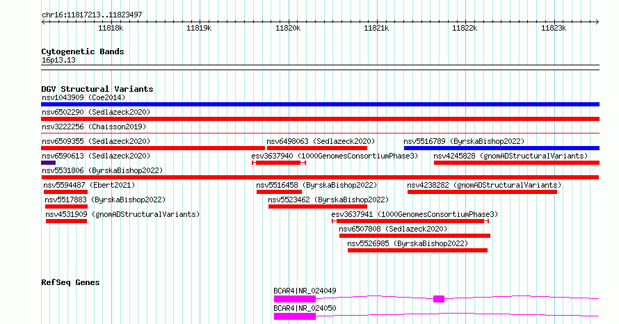This screenshot has width=619, height=324.
Task: Select the short purple nsv6590613 bar
Action: (48, 163)
